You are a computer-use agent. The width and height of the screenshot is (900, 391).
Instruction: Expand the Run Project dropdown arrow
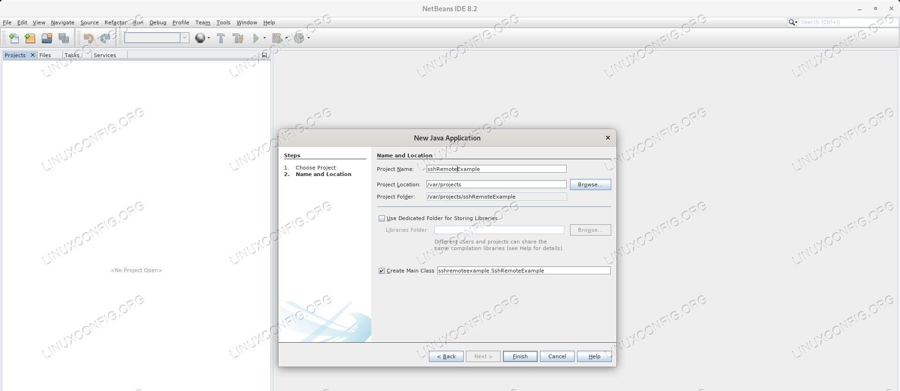[264, 38]
